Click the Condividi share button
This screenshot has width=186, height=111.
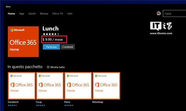(x=68, y=47)
